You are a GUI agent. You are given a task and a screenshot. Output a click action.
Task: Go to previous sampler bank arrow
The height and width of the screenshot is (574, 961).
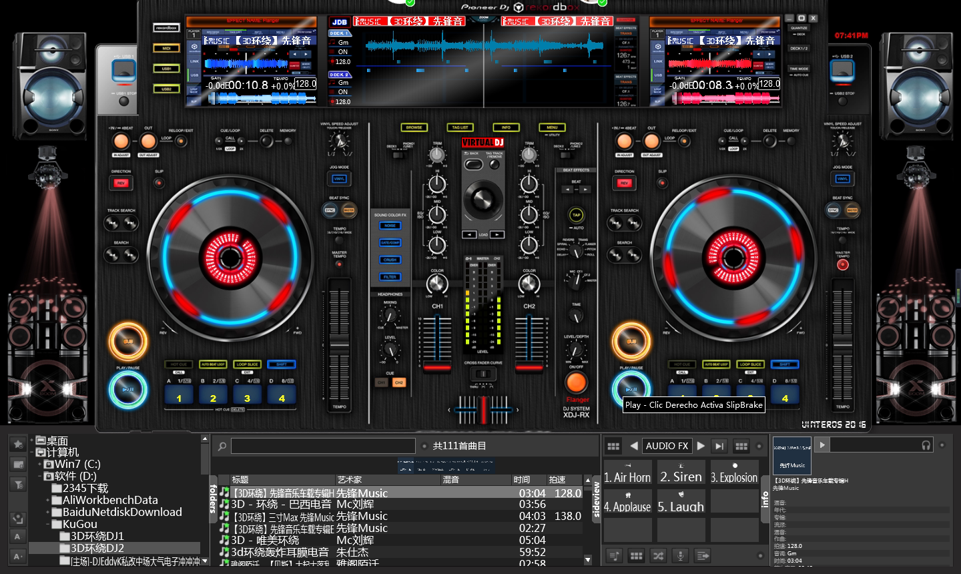[633, 446]
